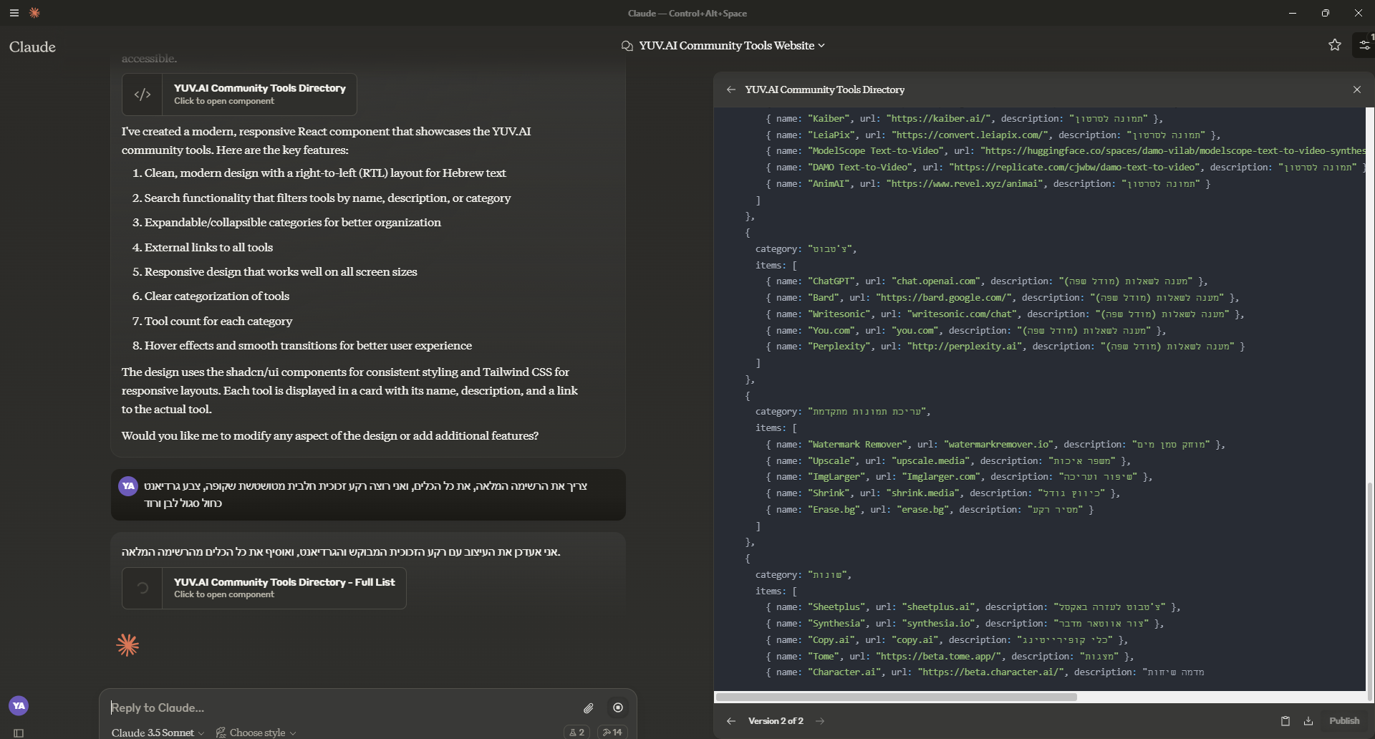This screenshot has height=739, width=1375.
Task: Click the Claude wordmark at top left
Action: [32, 47]
